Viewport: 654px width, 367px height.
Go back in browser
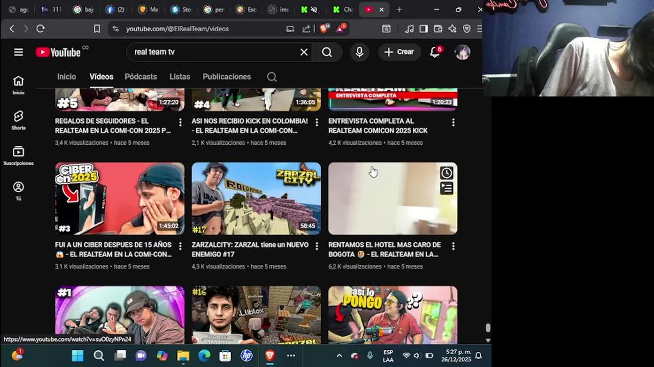click(x=12, y=29)
